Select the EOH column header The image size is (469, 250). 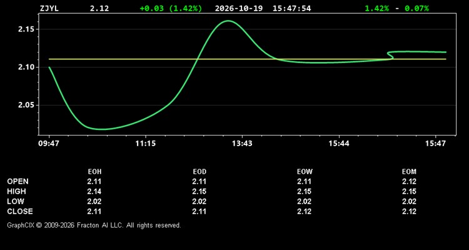click(x=94, y=172)
